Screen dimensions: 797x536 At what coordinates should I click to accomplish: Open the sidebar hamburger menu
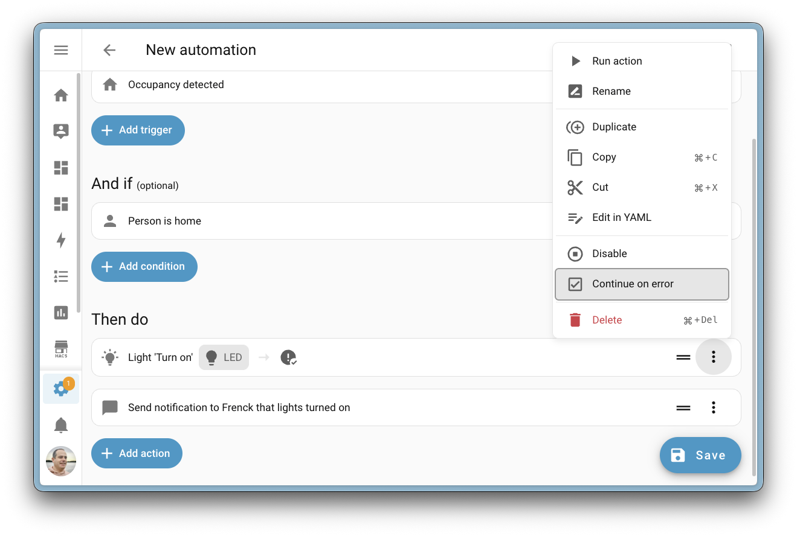(60, 50)
